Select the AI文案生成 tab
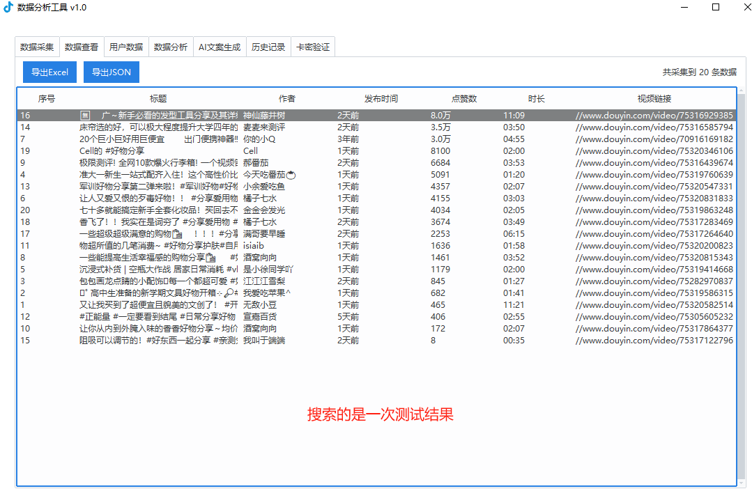 [x=220, y=47]
